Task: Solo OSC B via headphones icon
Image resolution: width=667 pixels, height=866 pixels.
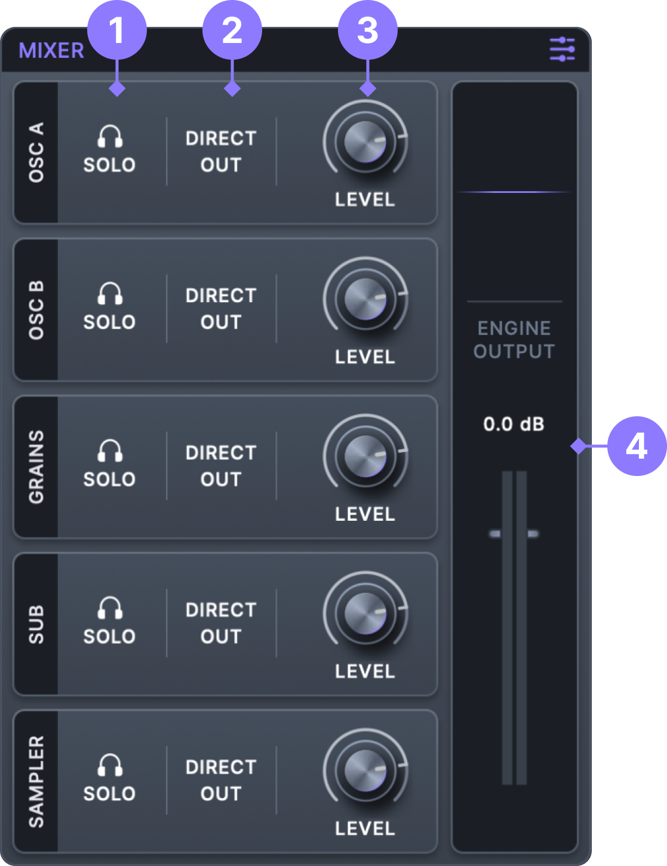Action: (x=110, y=294)
